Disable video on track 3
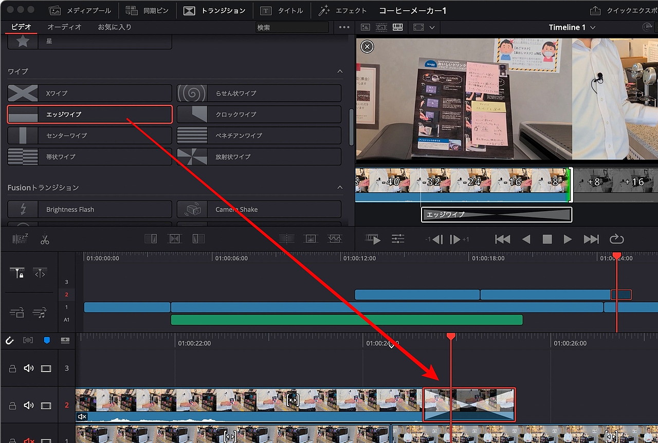This screenshot has height=443, width=658. point(46,368)
